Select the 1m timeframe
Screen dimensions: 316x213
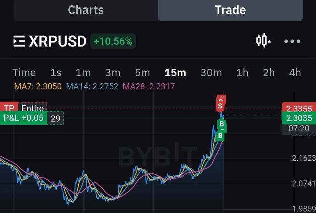[83, 73]
